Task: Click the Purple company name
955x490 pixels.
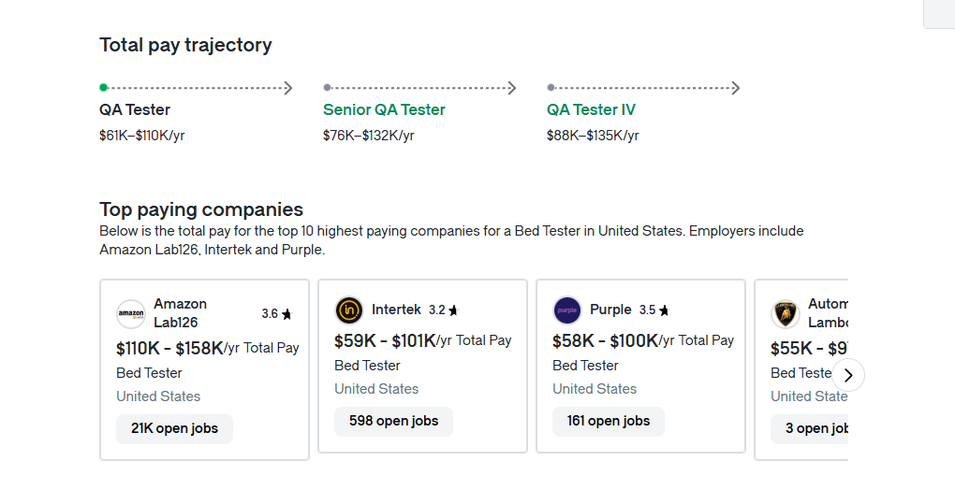Action: [x=610, y=310]
